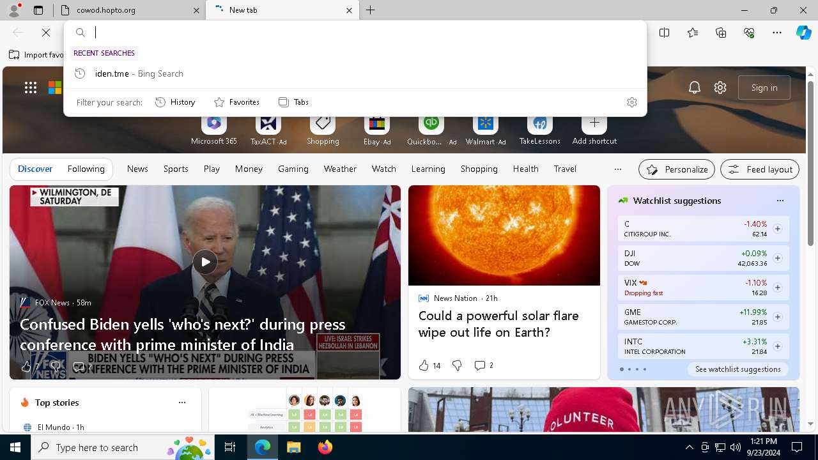This screenshot has height=460, width=818.
Task: Open Microsoft 365 shortcut
Action: pyautogui.click(x=214, y=130)
